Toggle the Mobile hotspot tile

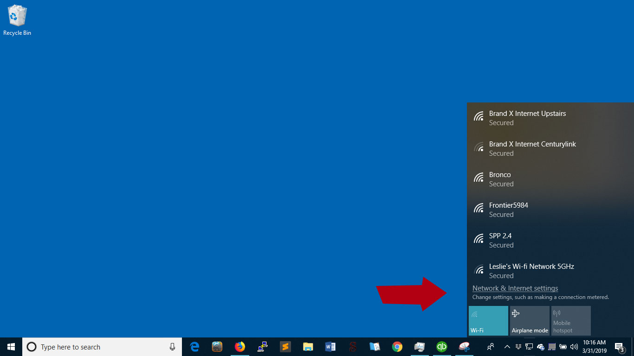pyautogui.click(x=571, y=321)
